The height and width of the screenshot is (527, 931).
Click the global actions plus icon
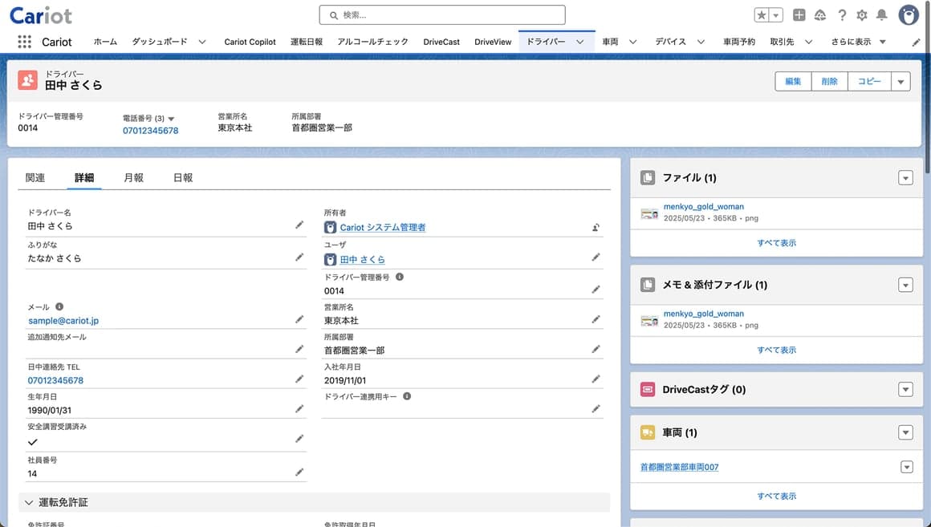(x=799, y=14)
